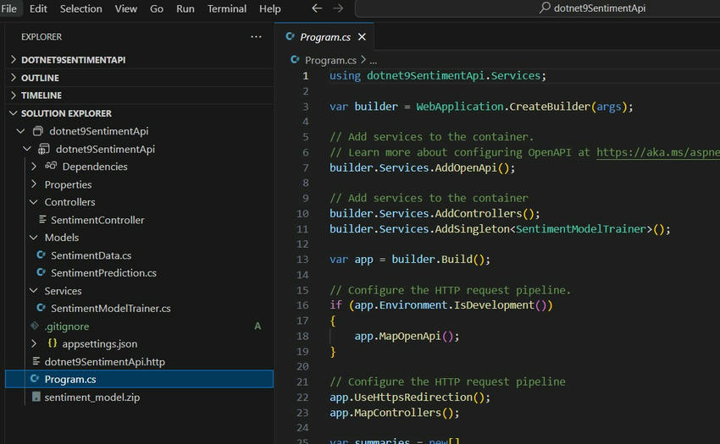
Task: Expand the OUTLINE section
Action: pyautogui.click(x=14, y=78)
